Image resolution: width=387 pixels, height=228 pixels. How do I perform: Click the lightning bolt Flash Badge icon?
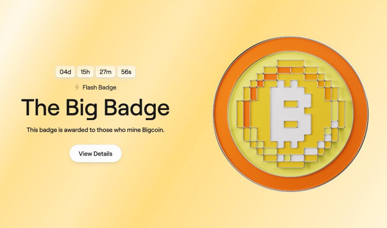77,87
